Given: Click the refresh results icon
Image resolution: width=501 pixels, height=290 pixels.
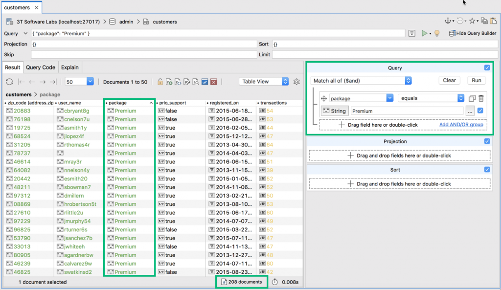Looking at the screenshot, I should [9, 82].
